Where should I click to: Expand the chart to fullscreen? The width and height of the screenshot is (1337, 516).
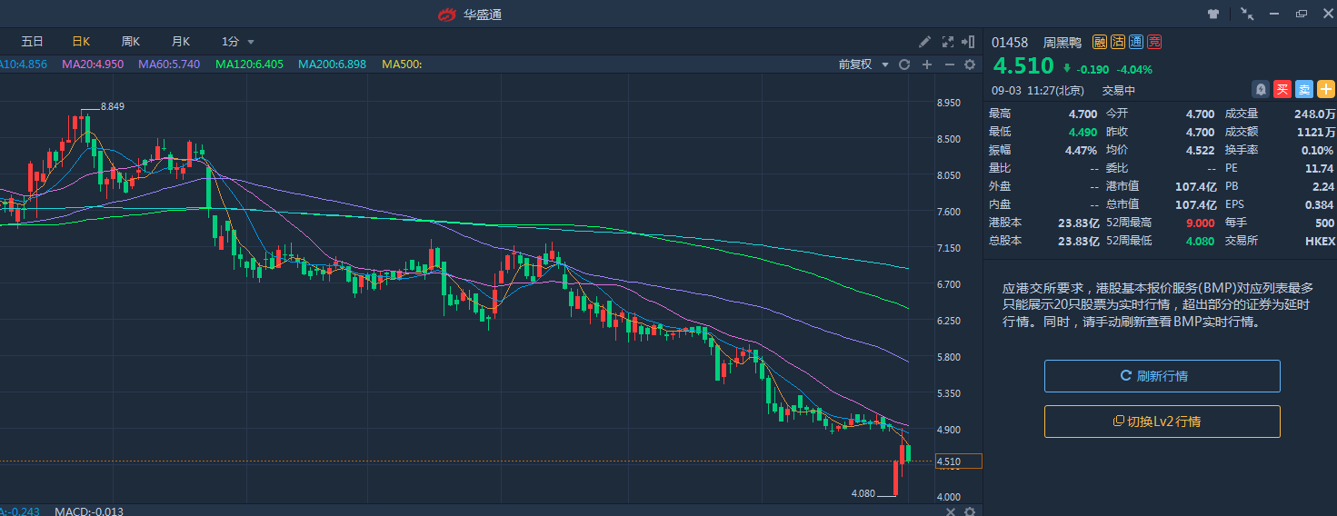coord(948,42)
